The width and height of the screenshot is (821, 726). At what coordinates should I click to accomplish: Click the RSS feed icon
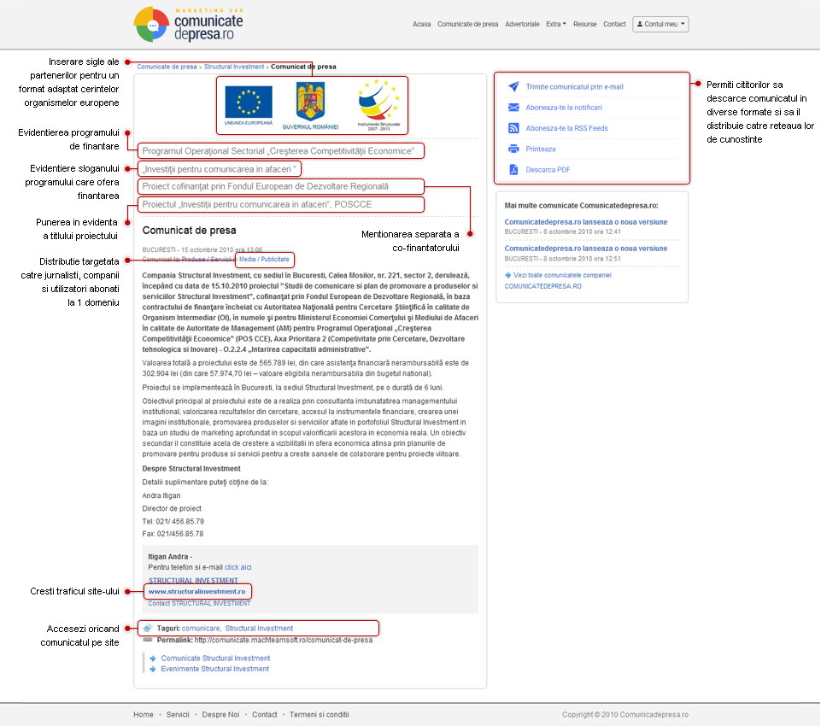(513, 128)
